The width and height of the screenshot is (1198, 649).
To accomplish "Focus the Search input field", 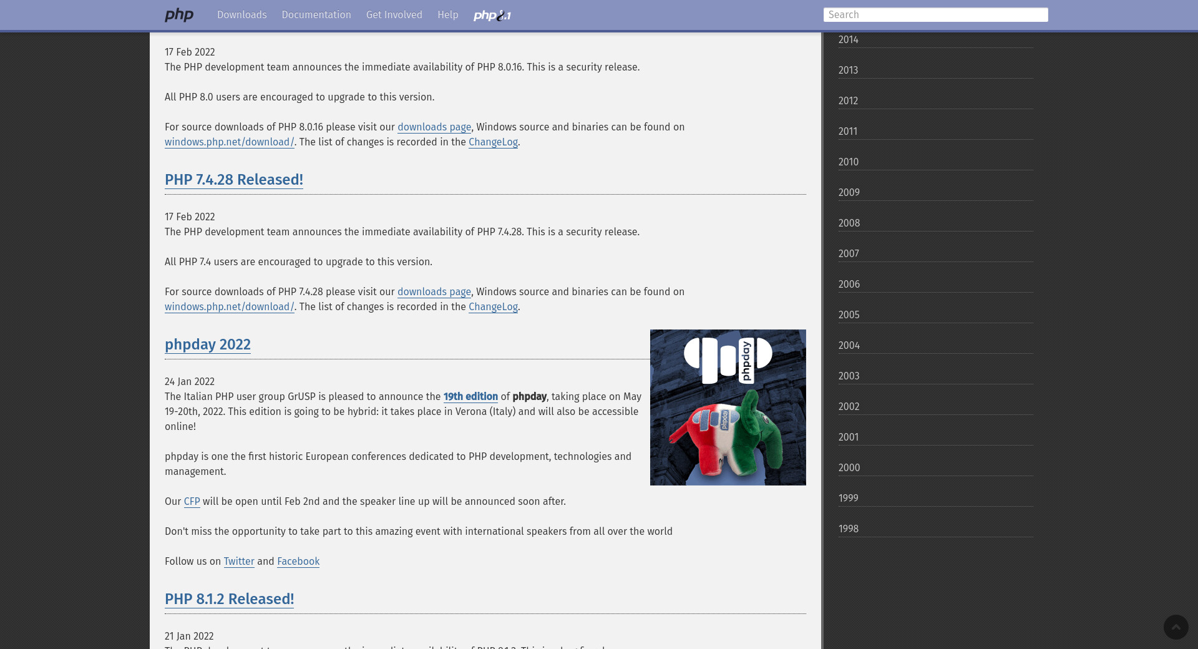I will click(x=935, y=15).
